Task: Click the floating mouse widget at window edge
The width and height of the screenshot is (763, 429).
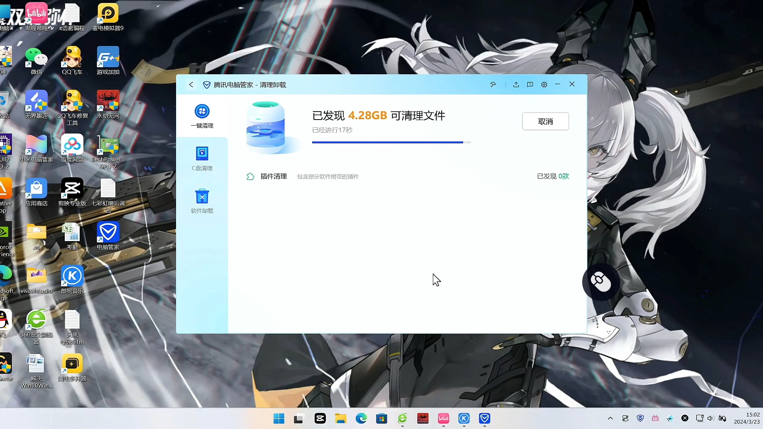Action: [600, 282]
